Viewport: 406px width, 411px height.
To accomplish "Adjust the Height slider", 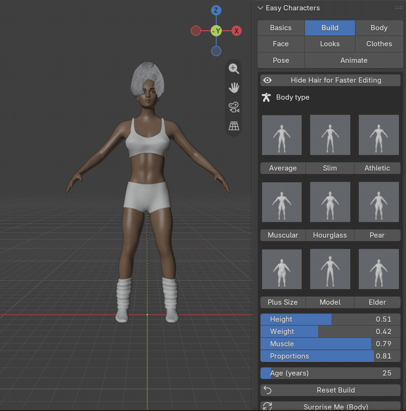I will pyautogui.click(x=331, y=319).
